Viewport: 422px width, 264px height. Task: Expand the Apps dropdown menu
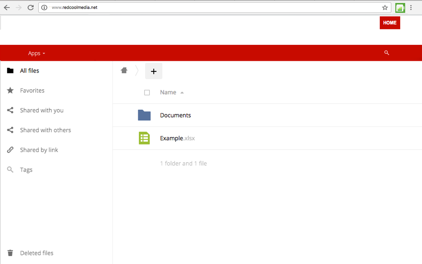pyautogui.click(x=37, y=53)
